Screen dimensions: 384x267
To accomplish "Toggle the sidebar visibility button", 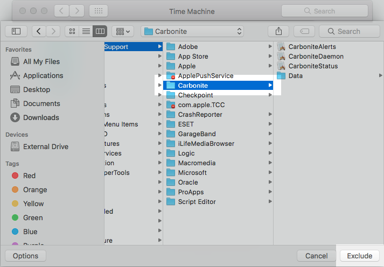I will [x=16, y=31].
